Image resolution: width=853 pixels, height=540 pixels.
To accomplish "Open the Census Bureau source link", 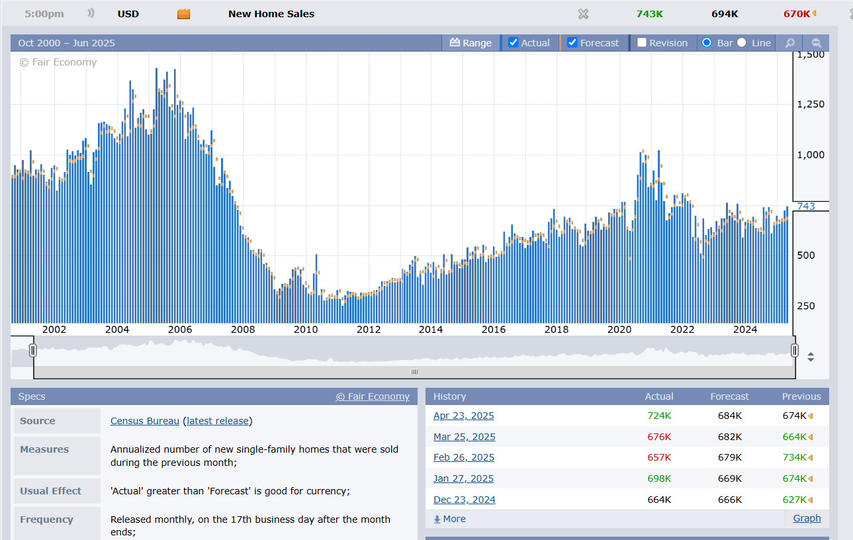I will [144, 421].
